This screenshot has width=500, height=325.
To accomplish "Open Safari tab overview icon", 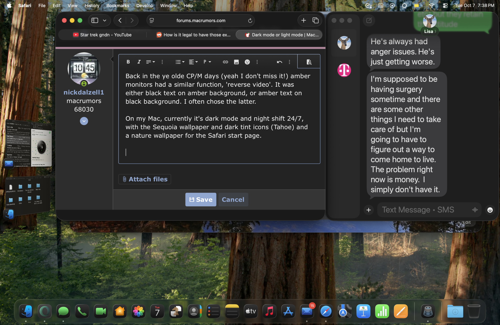I will (315, 20).
